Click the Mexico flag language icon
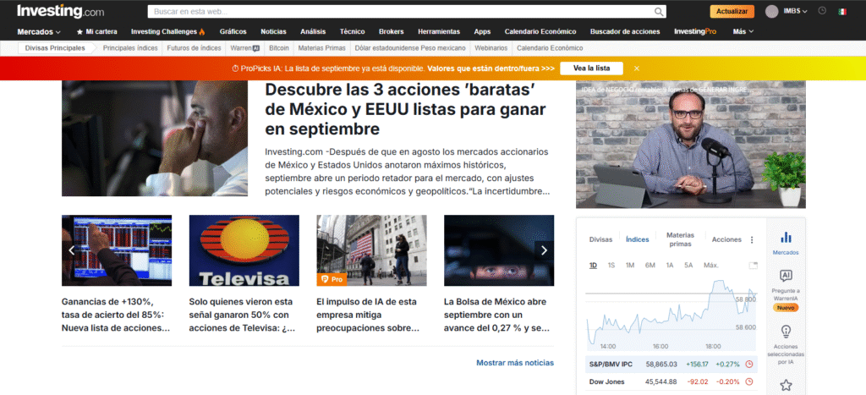 pos(842,11)
